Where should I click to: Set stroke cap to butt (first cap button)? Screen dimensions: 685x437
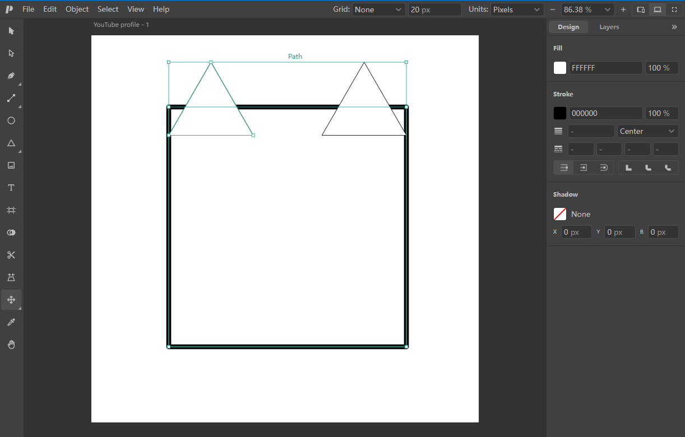pos(564,168)
